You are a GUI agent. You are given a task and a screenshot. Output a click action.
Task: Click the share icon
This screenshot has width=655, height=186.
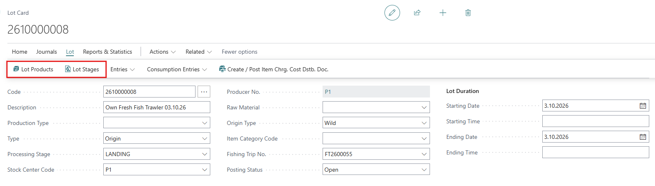click(x=417, y=13)
